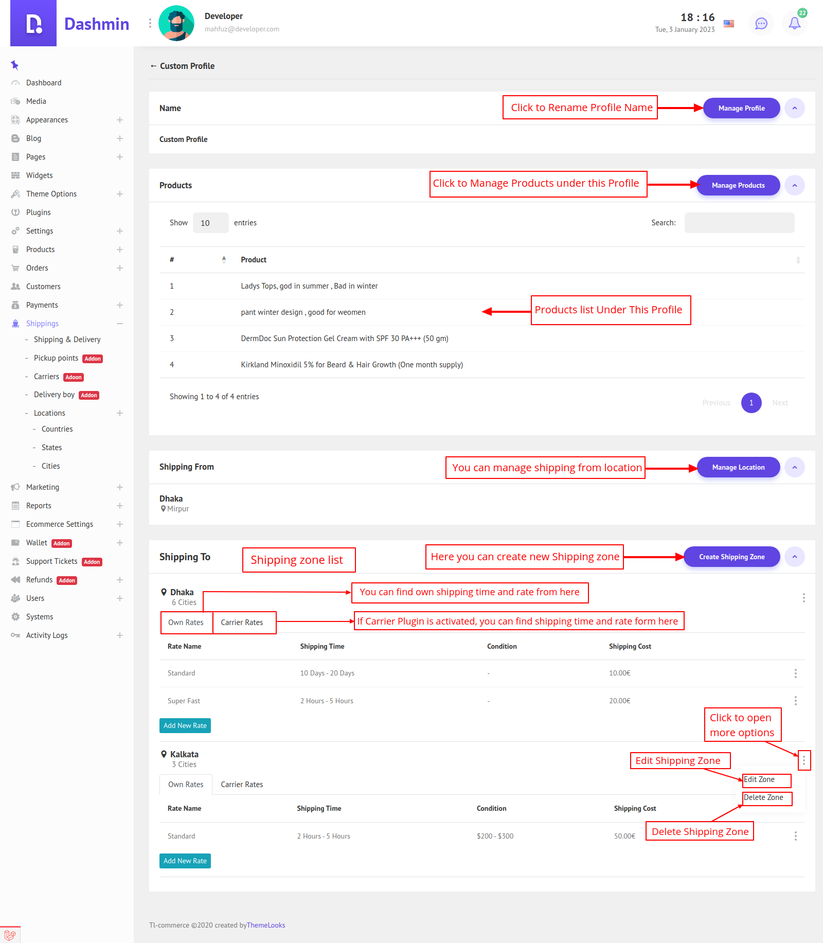This screenshot has height=943, width=823.
Task: Click the Dashmin logo icon
Action: (33, 23)
